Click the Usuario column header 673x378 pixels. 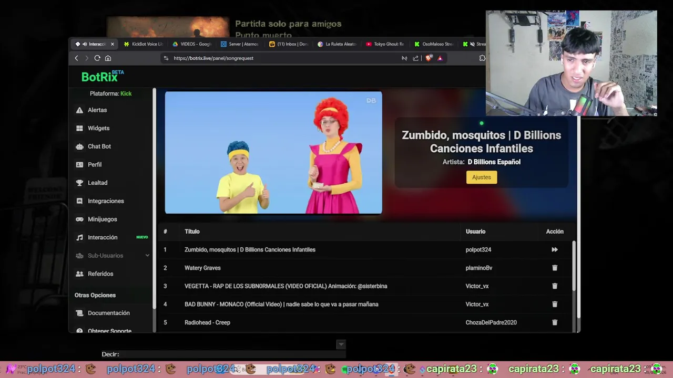[x=475, y=232]
